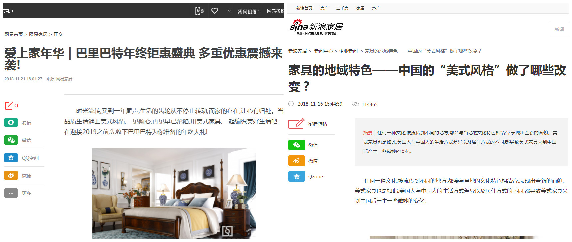Share article via green 易信 icon

pyautogui.click(x=11, y=122)
